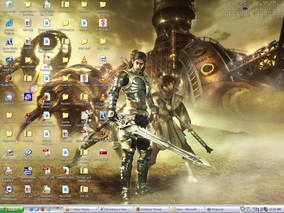Viewport: 284px width, 213px height.
Task: Select the IG CF 5000 Ver 0 1.doc file
Action: tap(47, 8)
